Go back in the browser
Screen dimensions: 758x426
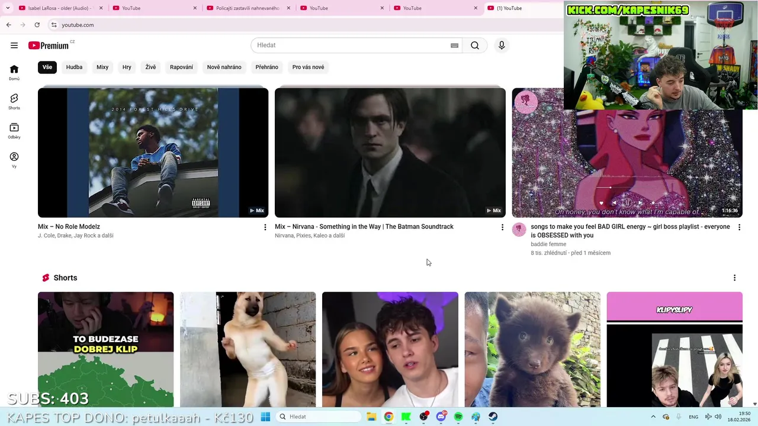[9, 25]
